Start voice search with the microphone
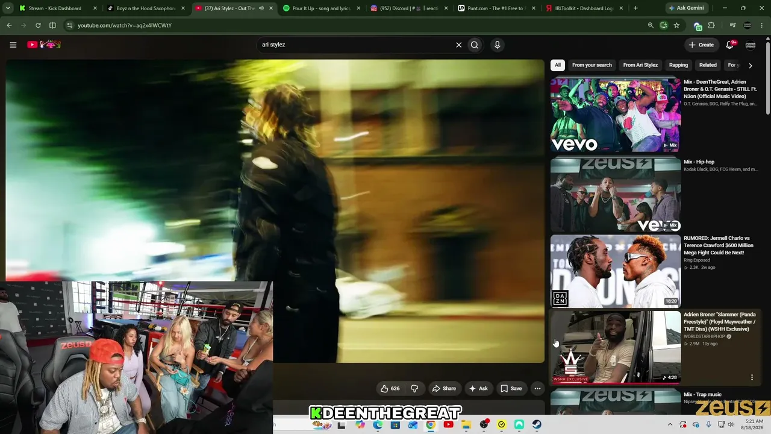This screenshot has height=434, width=771. tap(497, 45)
